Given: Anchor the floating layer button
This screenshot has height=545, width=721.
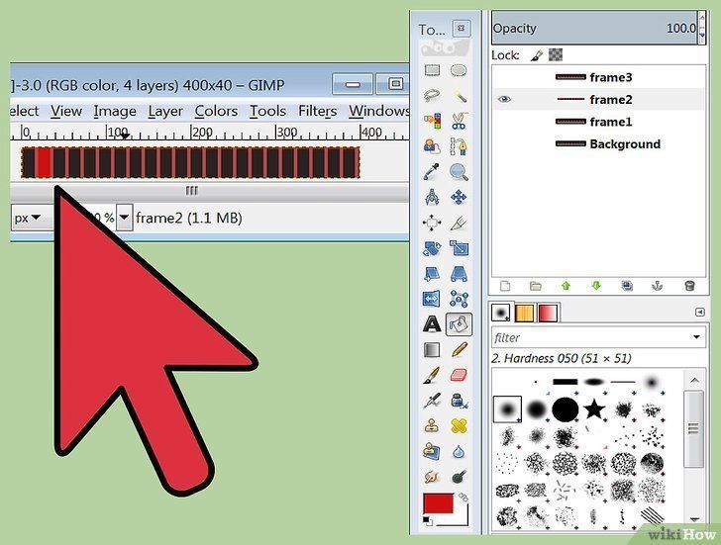Looking at the screenshot, I should pyautogui.click(x=658, y=286).
